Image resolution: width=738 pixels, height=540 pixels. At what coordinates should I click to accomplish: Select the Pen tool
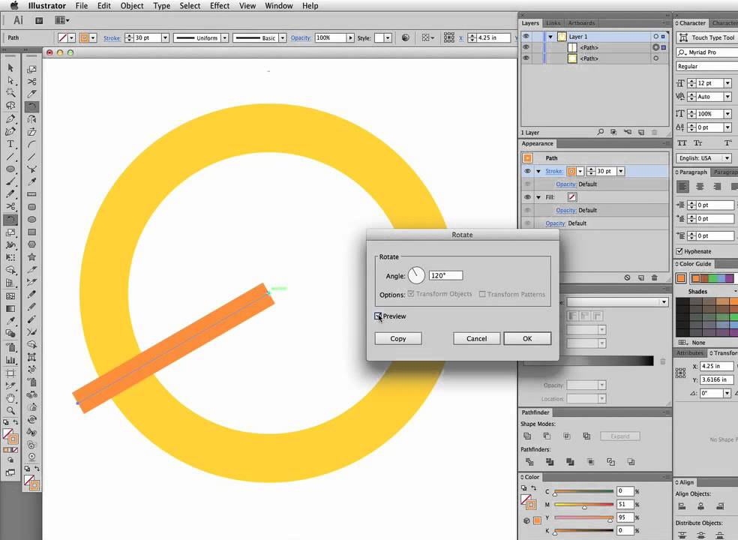pyautogui.click(x=10, y=118)
